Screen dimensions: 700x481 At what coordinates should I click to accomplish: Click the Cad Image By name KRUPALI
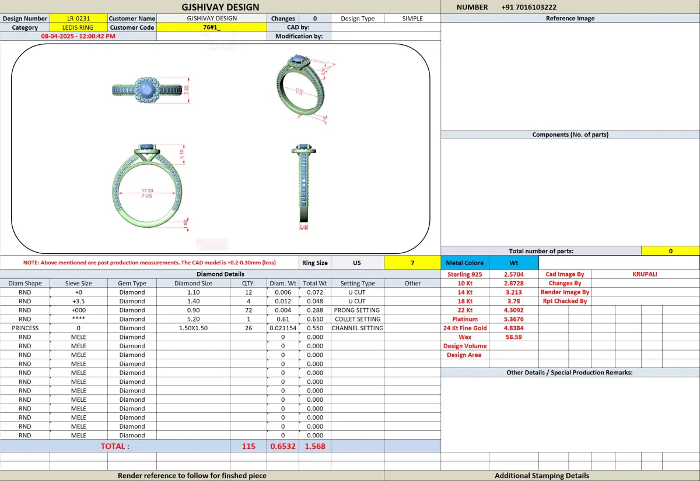(645, 274)
